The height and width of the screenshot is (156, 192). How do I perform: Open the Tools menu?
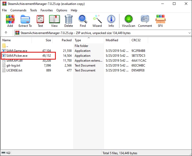(x=34, y=10)
